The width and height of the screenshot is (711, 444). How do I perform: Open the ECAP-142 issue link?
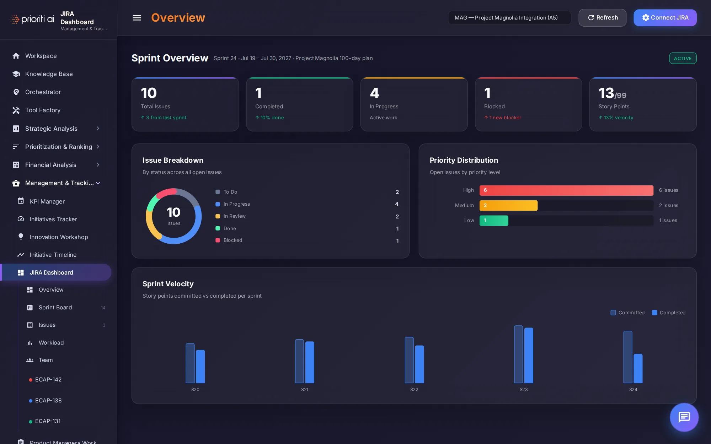point(48,380)
